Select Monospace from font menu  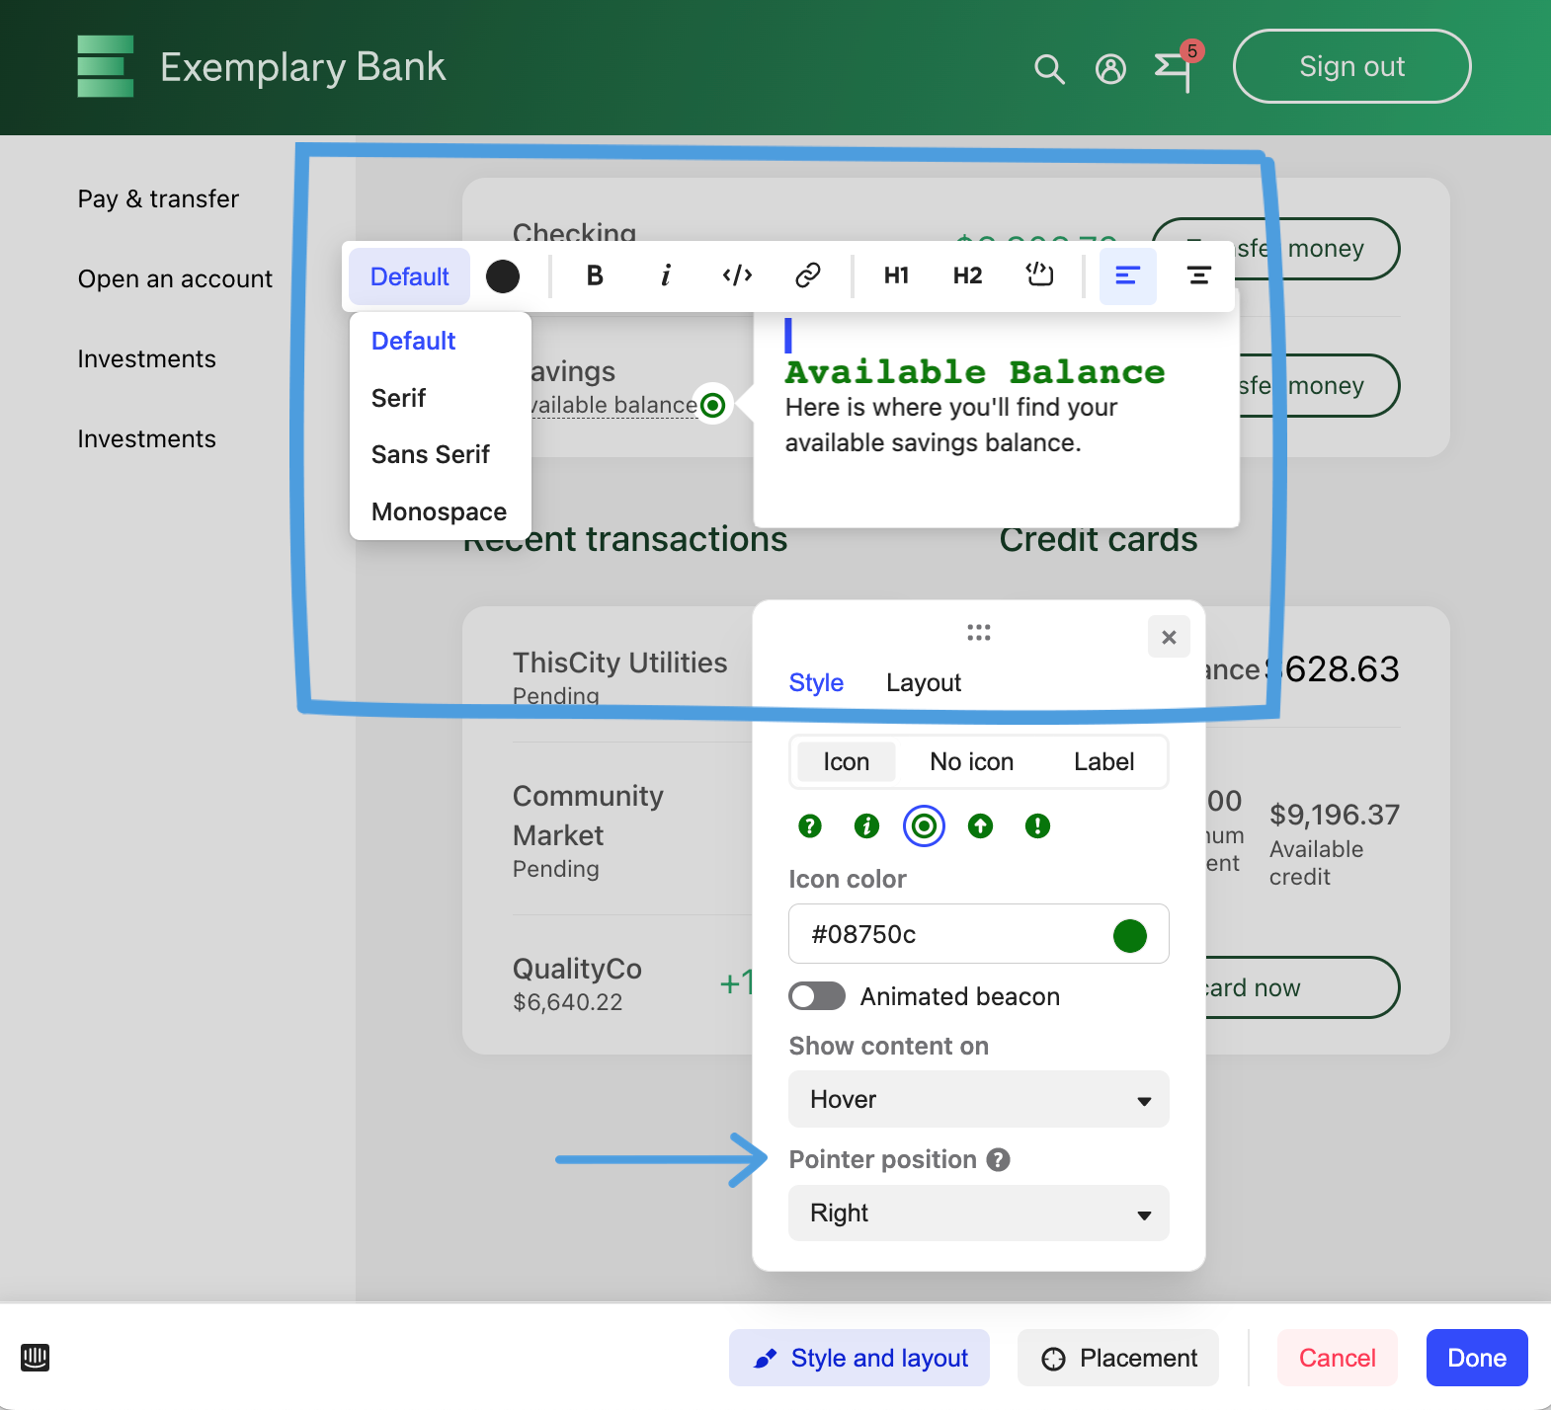[439, 512]
